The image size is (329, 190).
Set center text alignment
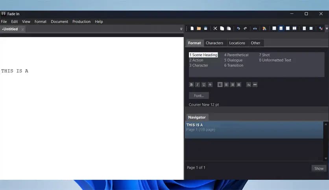pyautogui.click(x=226, y=84)
